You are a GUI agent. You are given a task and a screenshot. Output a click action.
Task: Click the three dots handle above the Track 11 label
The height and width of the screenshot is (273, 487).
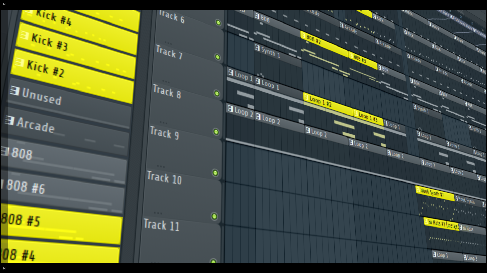(x=158, y=213)
